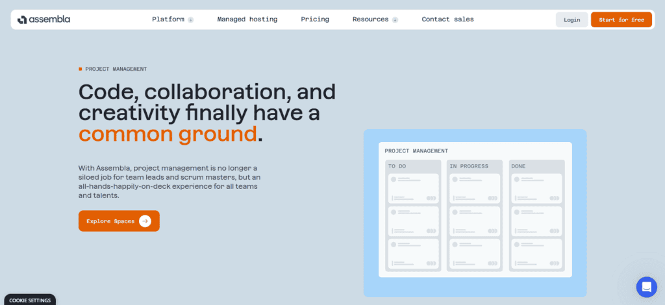Go to Managed hosting page
The height and width of the screenshot is (305, 665).
coord(247,19)
